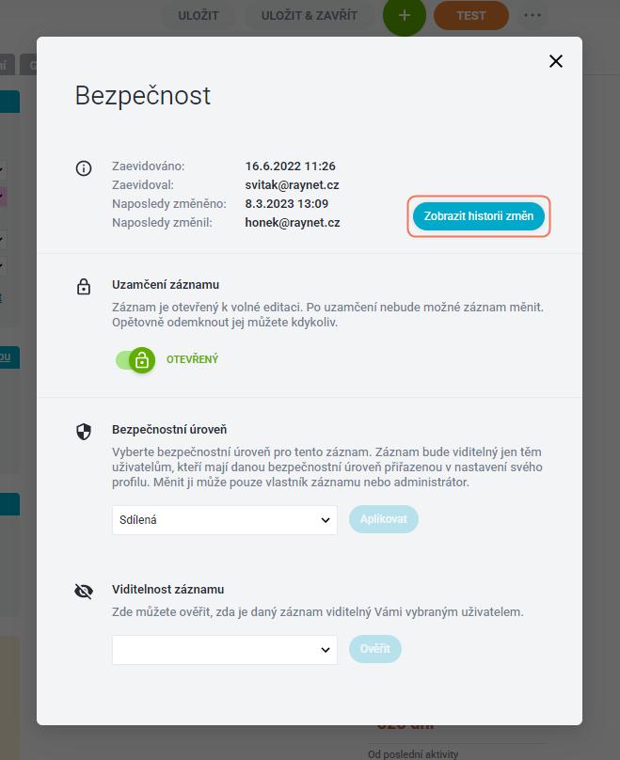Image resolution: width=620 pixels, height=760 pixels.
Task: Show change history via Zobrazit historii změn
Action: pos(479,216)
